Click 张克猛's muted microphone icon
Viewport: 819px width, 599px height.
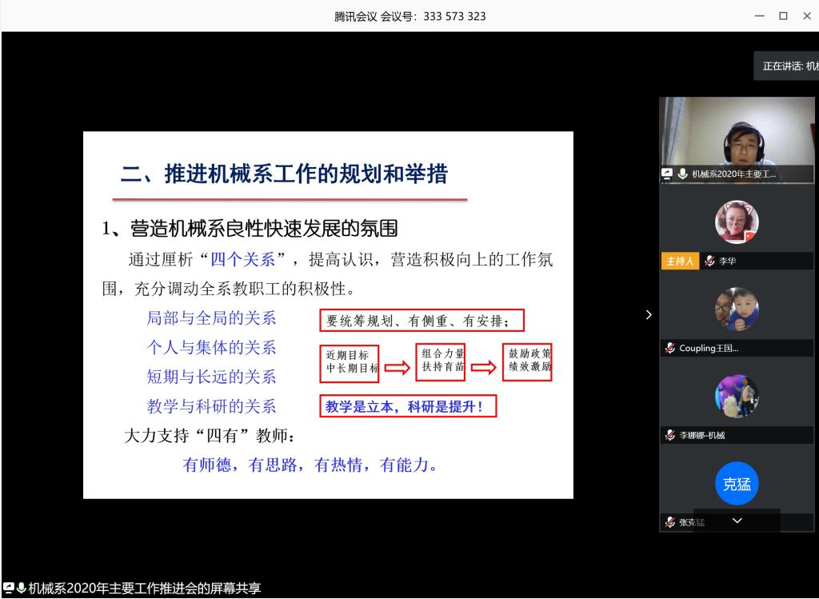click(x=670, y=523)
